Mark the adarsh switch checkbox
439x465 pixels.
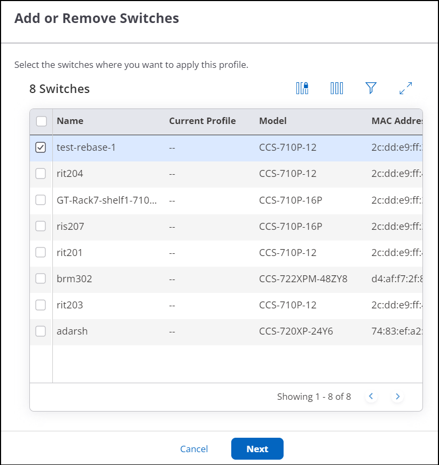click(41, 331)
